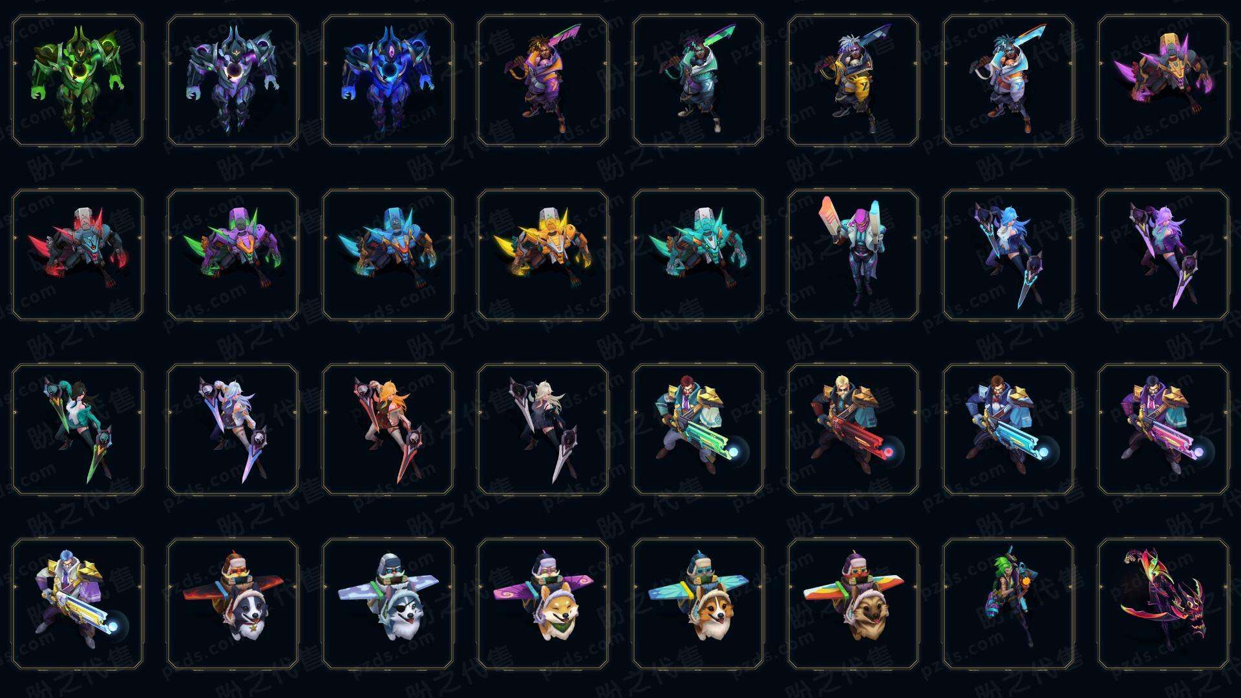Select the green armored golem skin tile

(x=78, y=81)
